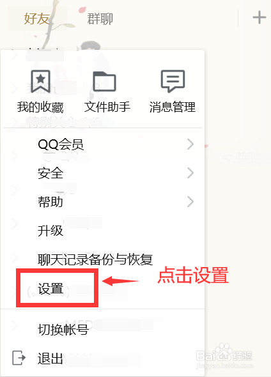
Task: Click the 文件助手 label
Action: click(107, 107)
